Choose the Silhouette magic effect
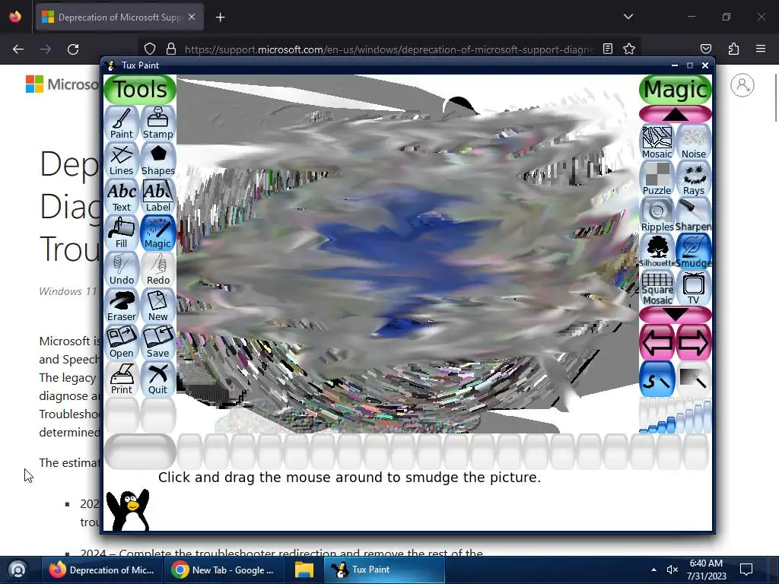 pyautogui.click(x=657, y=251)
